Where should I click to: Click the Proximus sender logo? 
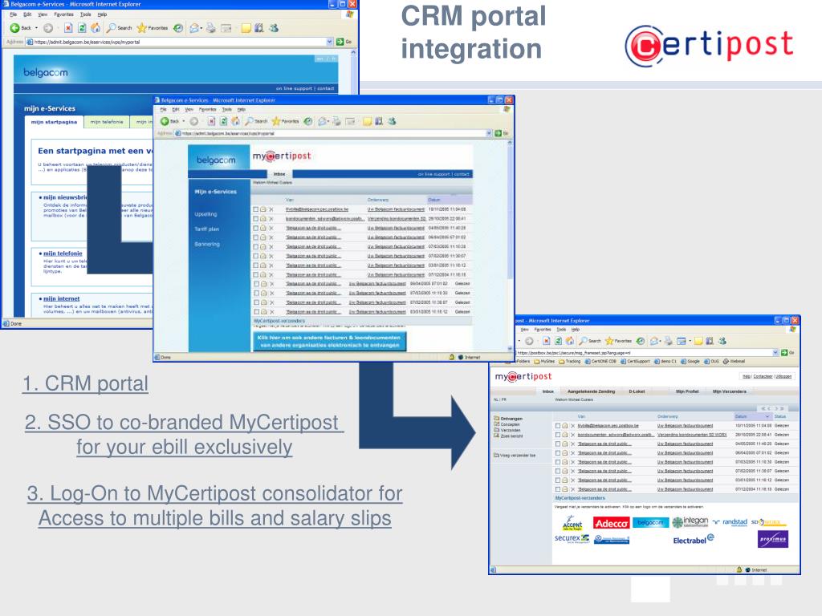click(773, 539)
